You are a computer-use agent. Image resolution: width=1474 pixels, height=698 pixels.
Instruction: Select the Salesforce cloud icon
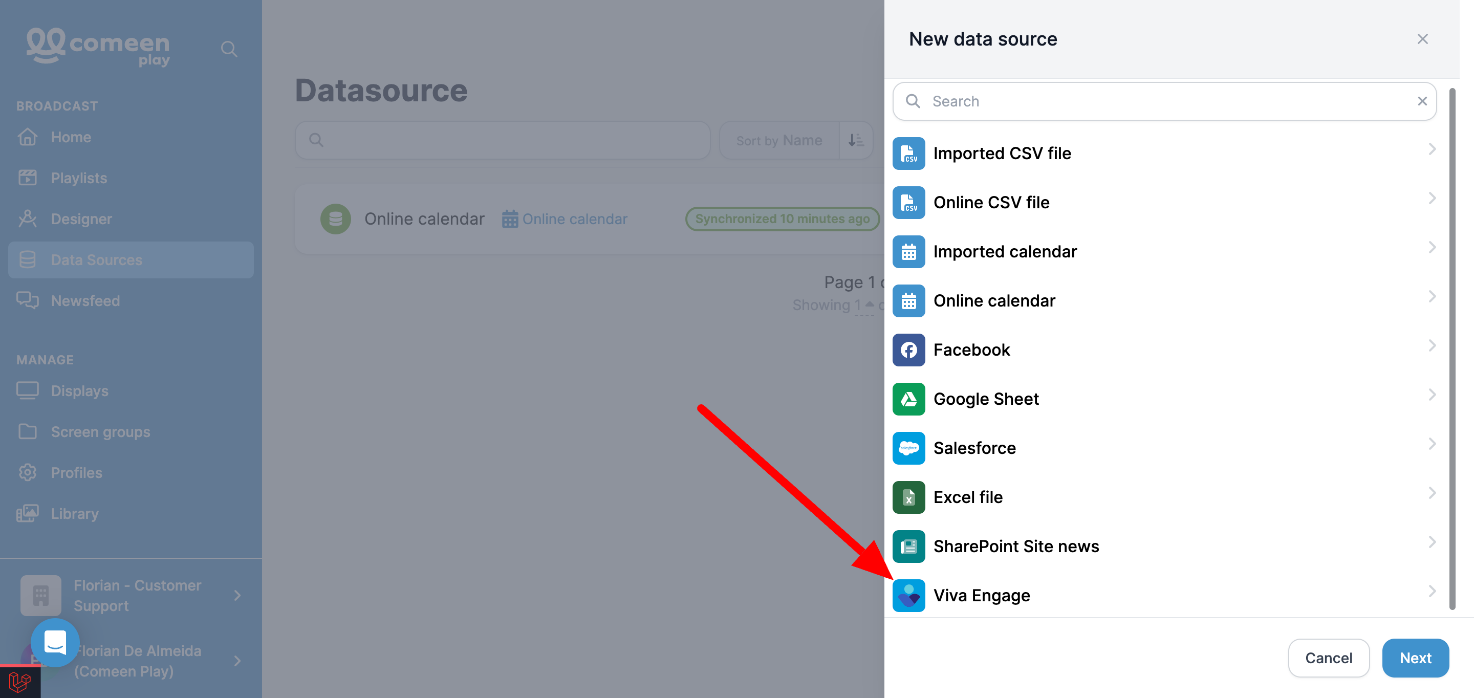(908, 449)
